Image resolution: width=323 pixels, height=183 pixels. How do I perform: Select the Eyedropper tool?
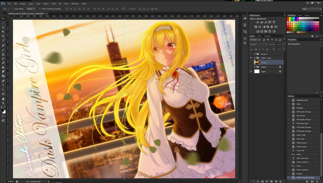coord(3,41)
